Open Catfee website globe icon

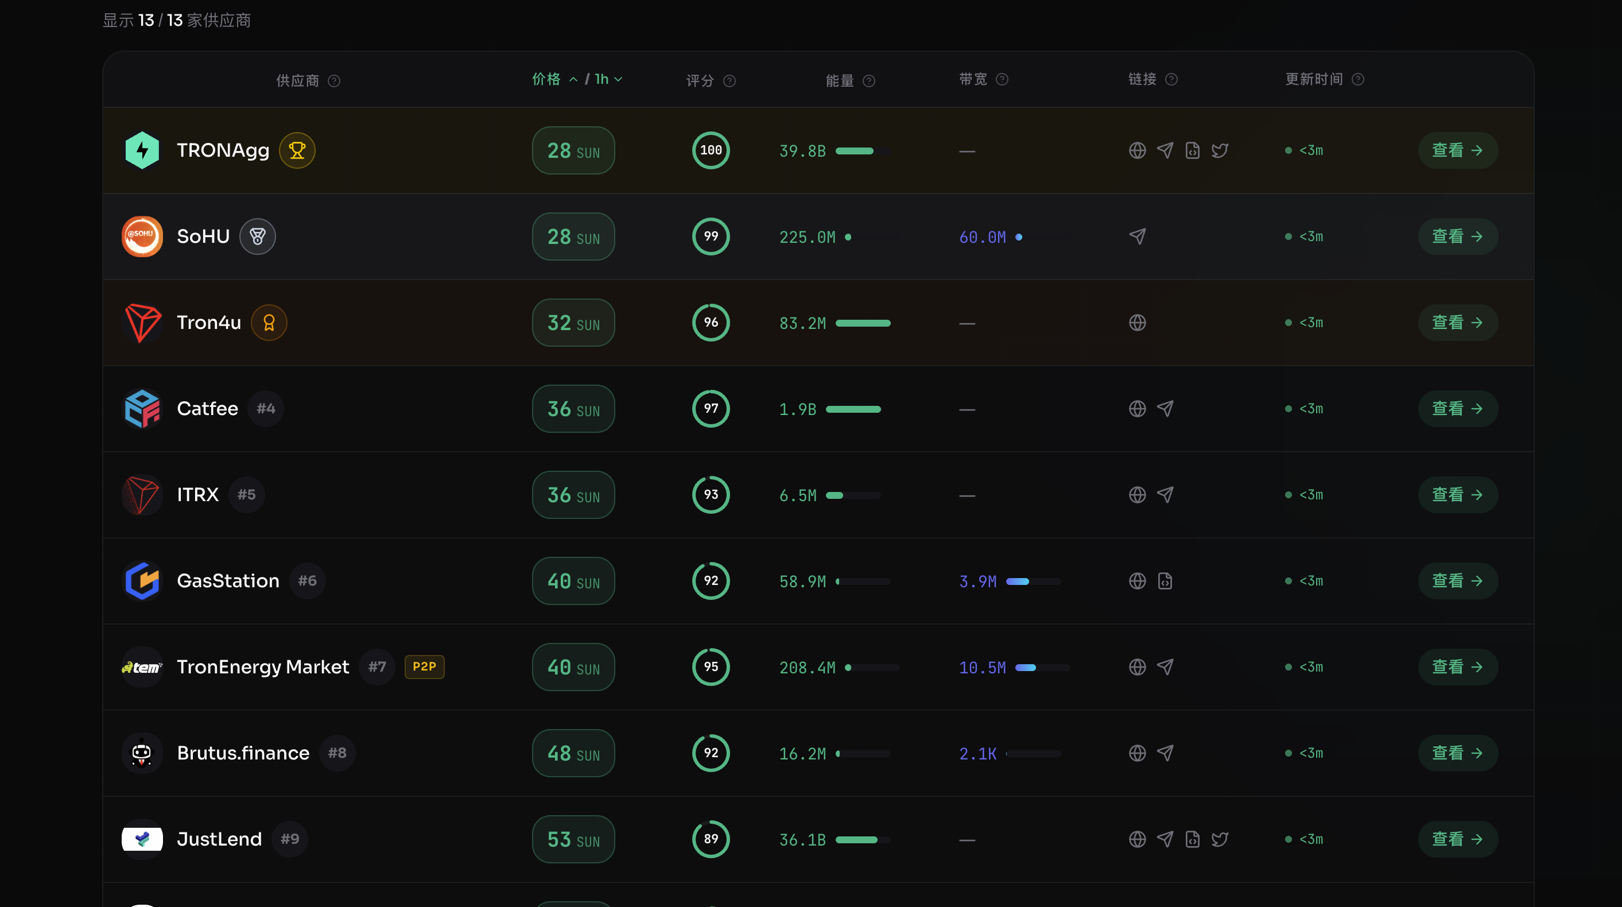click(x=1137, y=409)
